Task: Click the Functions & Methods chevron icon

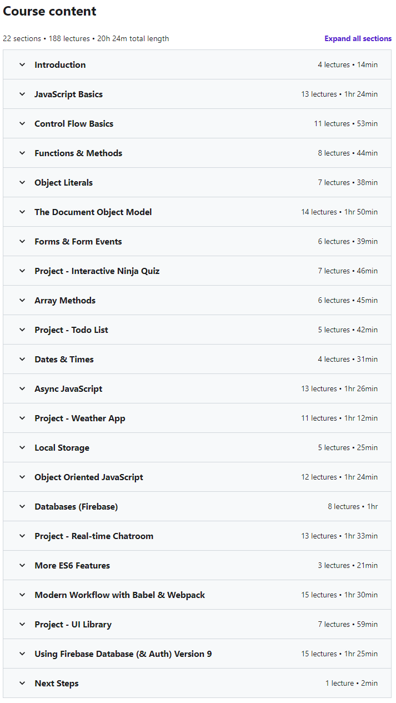Action: [22, 153]
